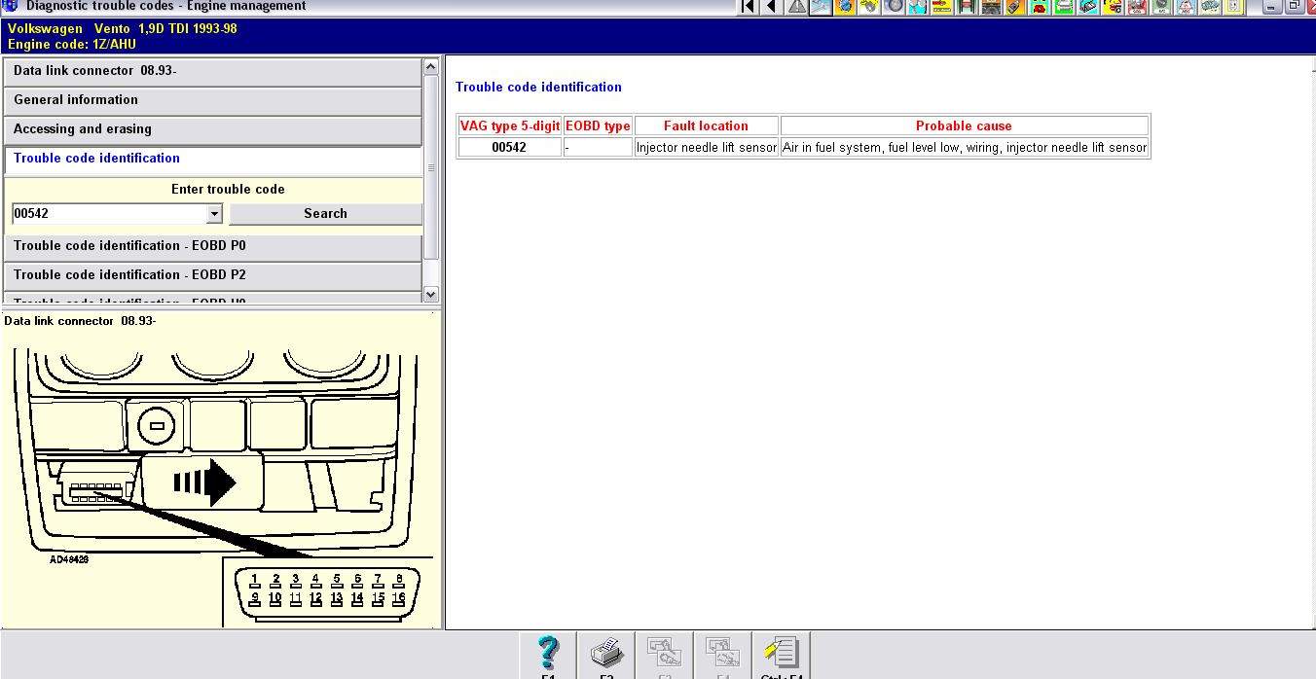
Task: Click the notepad with pencil Ctrl+F4 icon
Action: (x=782, y=656)
